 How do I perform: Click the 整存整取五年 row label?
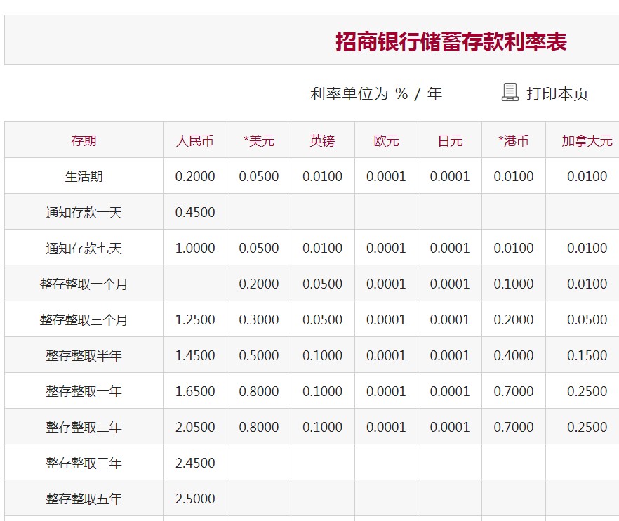(x=84, y=499)
